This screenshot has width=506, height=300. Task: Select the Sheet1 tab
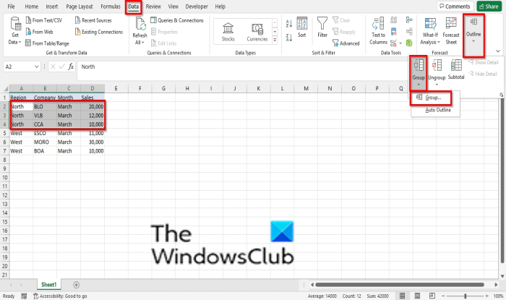click(x=49, y=285)
